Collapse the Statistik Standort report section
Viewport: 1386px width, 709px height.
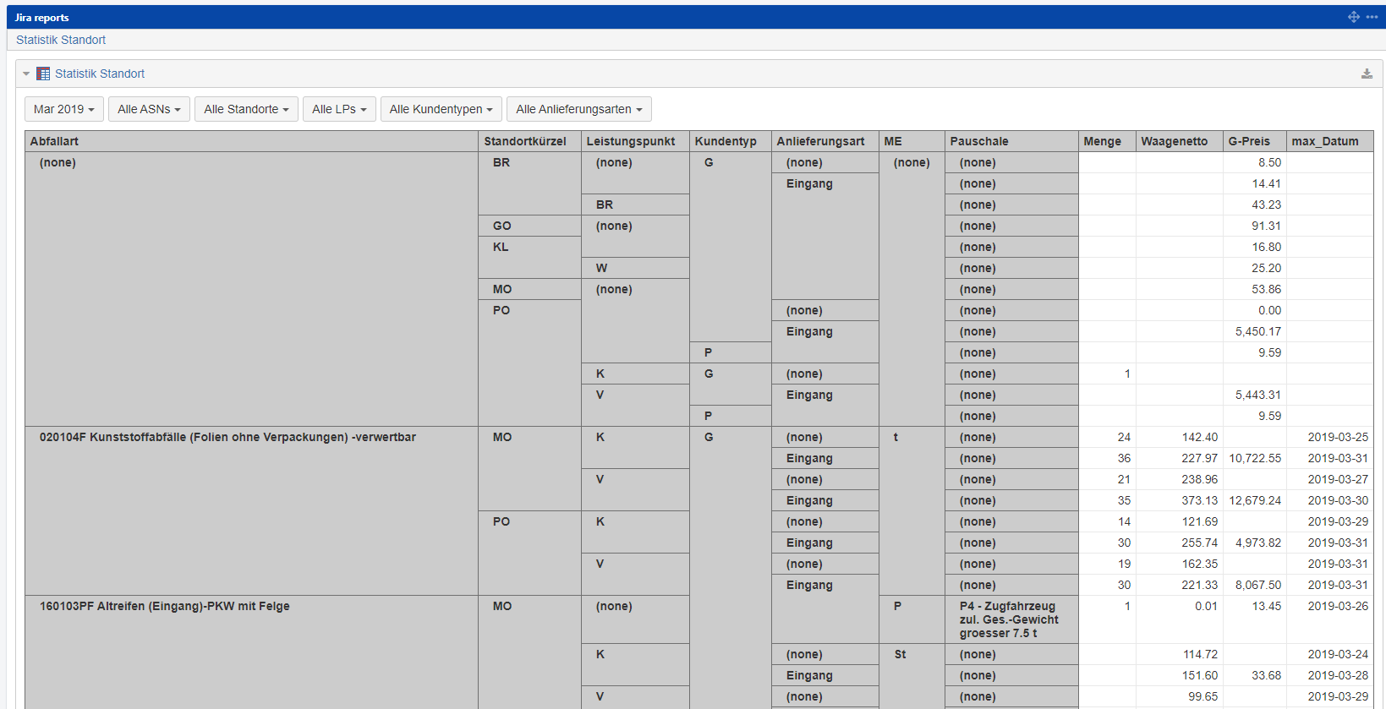tap(26, 74)
